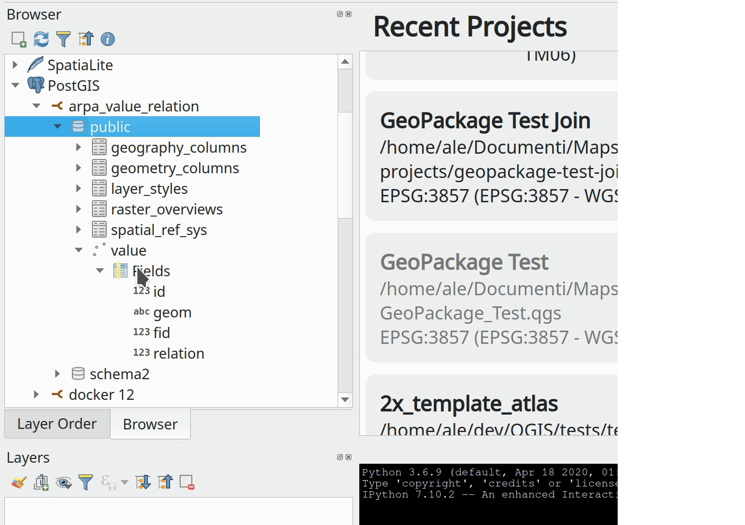Viewport: 745px width, 525px height.
Task: Click Expand All icon in Layers toolbar
Action: pyautogui.click(x=143, y=482)
